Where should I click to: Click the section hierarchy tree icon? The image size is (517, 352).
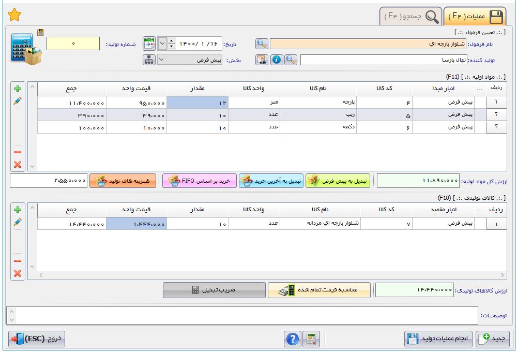click(149, 60)
